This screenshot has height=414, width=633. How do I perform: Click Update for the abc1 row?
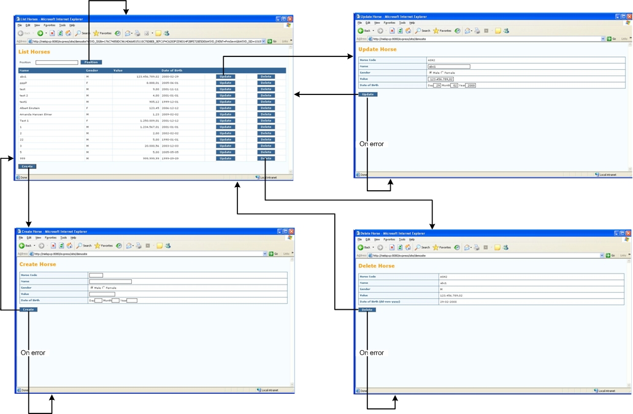(226, 76)
